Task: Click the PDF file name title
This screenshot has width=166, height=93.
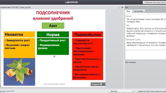Action: point(15,7)
